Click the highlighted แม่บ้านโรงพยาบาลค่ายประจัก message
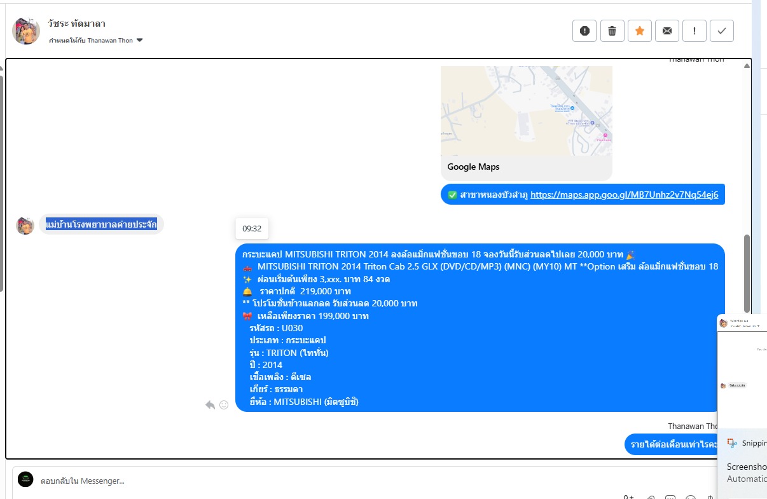The height and width of the screenshot is (499, 767). point(101,224)
